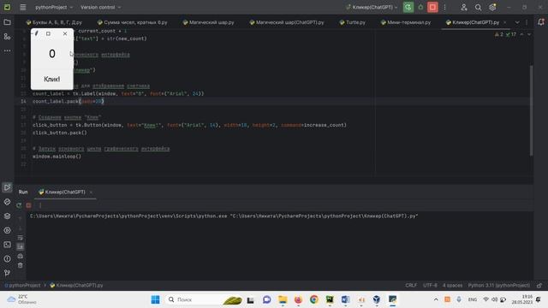Toggle scroll to end of console
This screenshot has width=548, height=308.
21,246
